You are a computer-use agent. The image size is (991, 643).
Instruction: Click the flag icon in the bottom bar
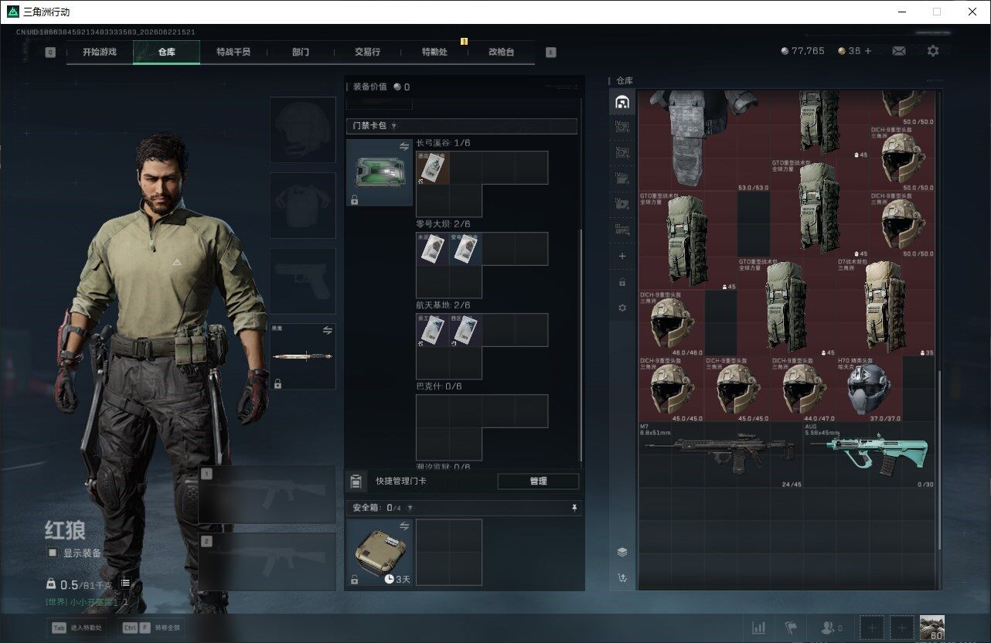click(x=791, y=628)
